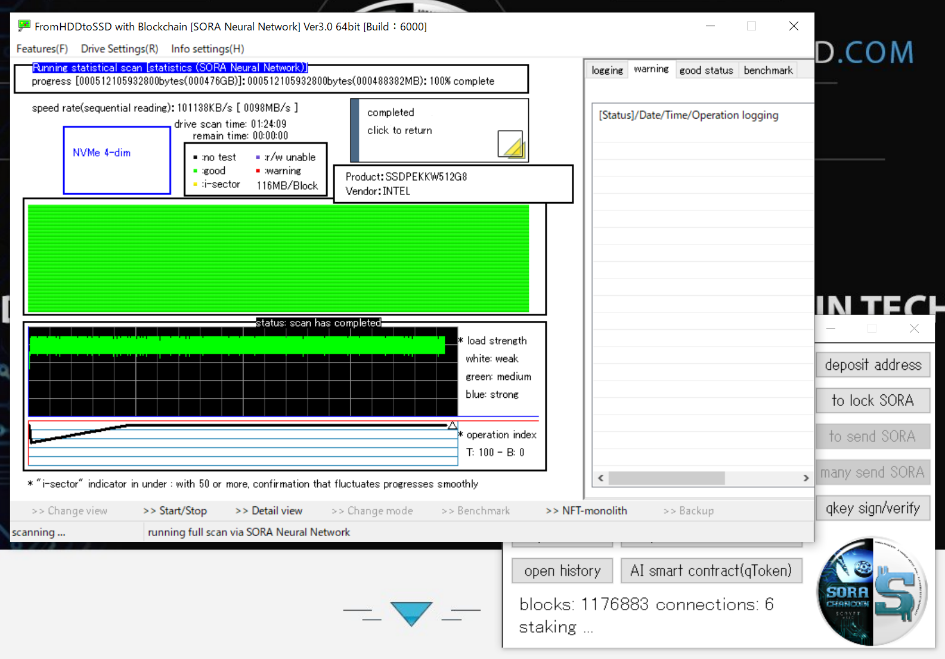
Task: Close the SORA wallet window
Action: tap(914, 329)
